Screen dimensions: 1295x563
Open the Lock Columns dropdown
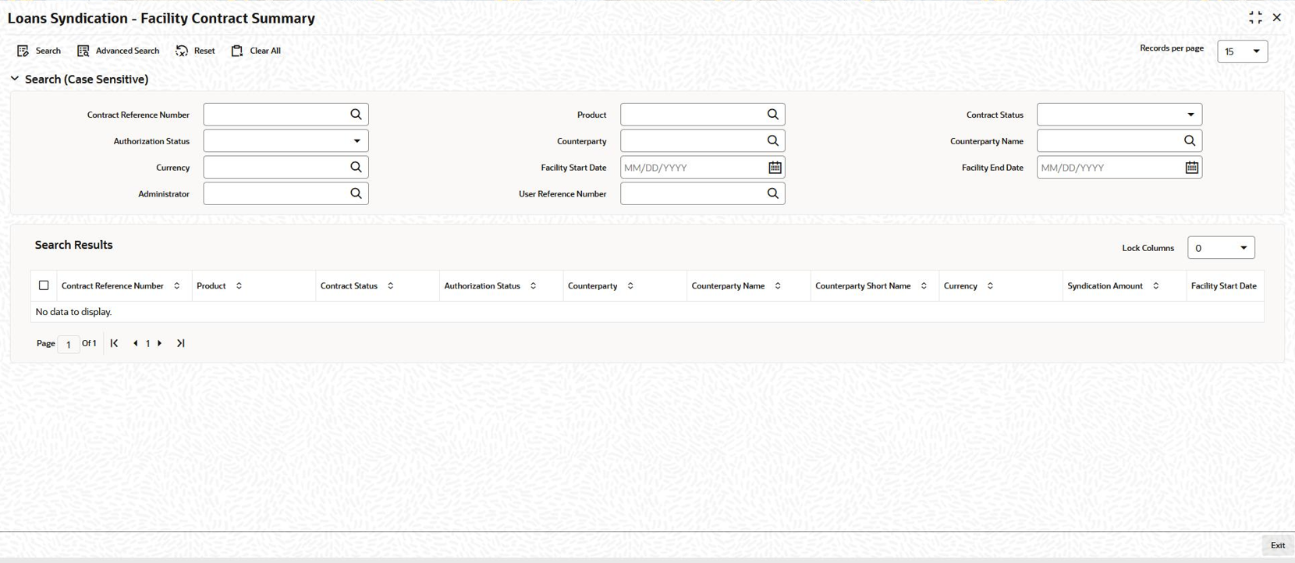tap(1221, 248)
